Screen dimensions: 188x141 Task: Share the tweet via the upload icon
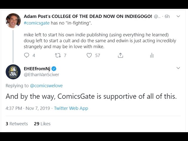tap(120, 55)
